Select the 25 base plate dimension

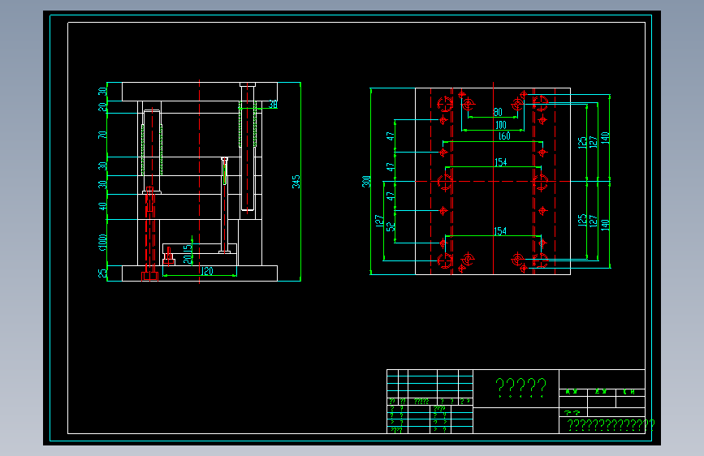coord(102,273)
